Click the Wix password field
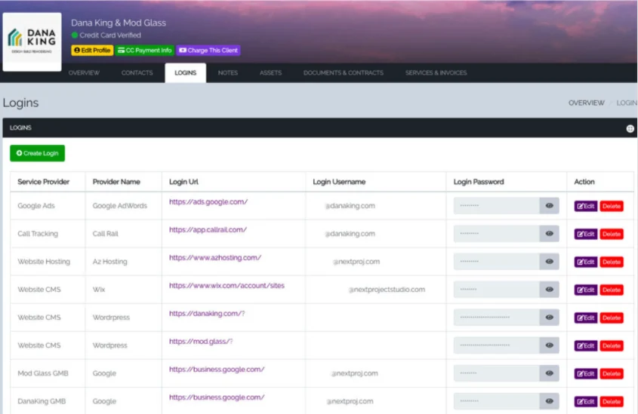 (x=496, y=290)
